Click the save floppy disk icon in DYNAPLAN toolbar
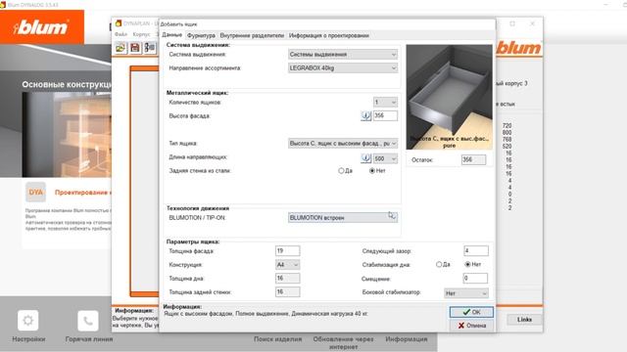 pyautogui.click(x=135, y=48)
